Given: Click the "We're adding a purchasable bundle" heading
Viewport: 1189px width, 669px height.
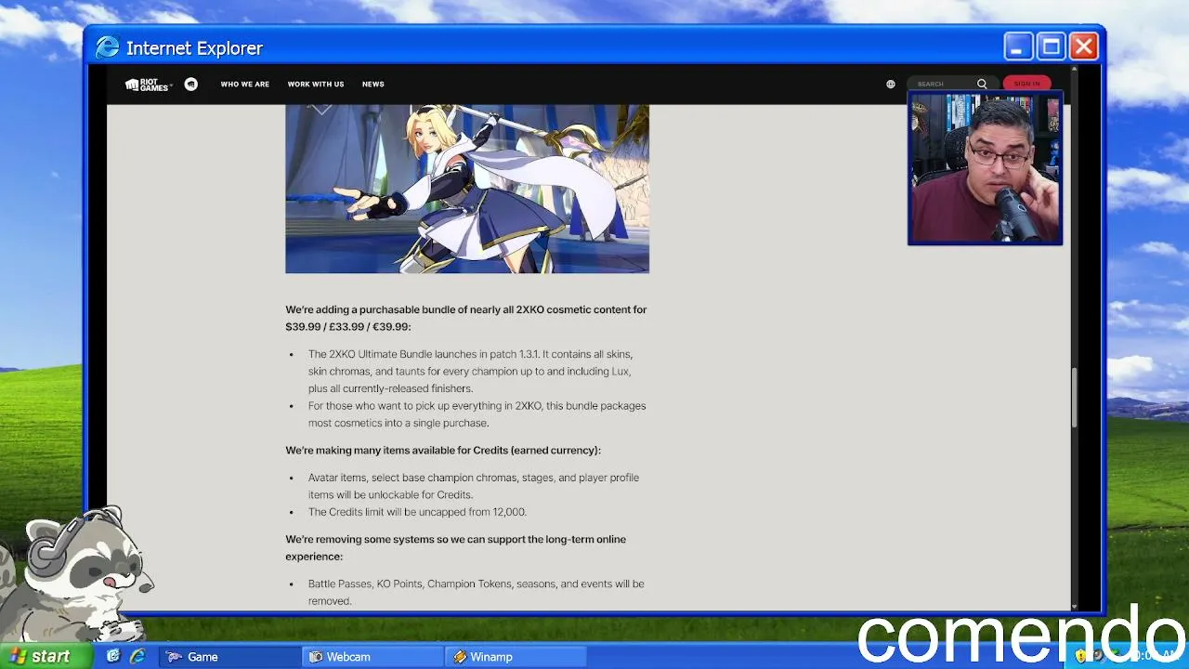Looking at the screenshot, I should (466, 318).
